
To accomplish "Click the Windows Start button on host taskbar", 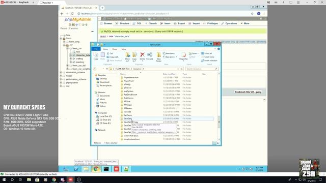I will point(4,179).
